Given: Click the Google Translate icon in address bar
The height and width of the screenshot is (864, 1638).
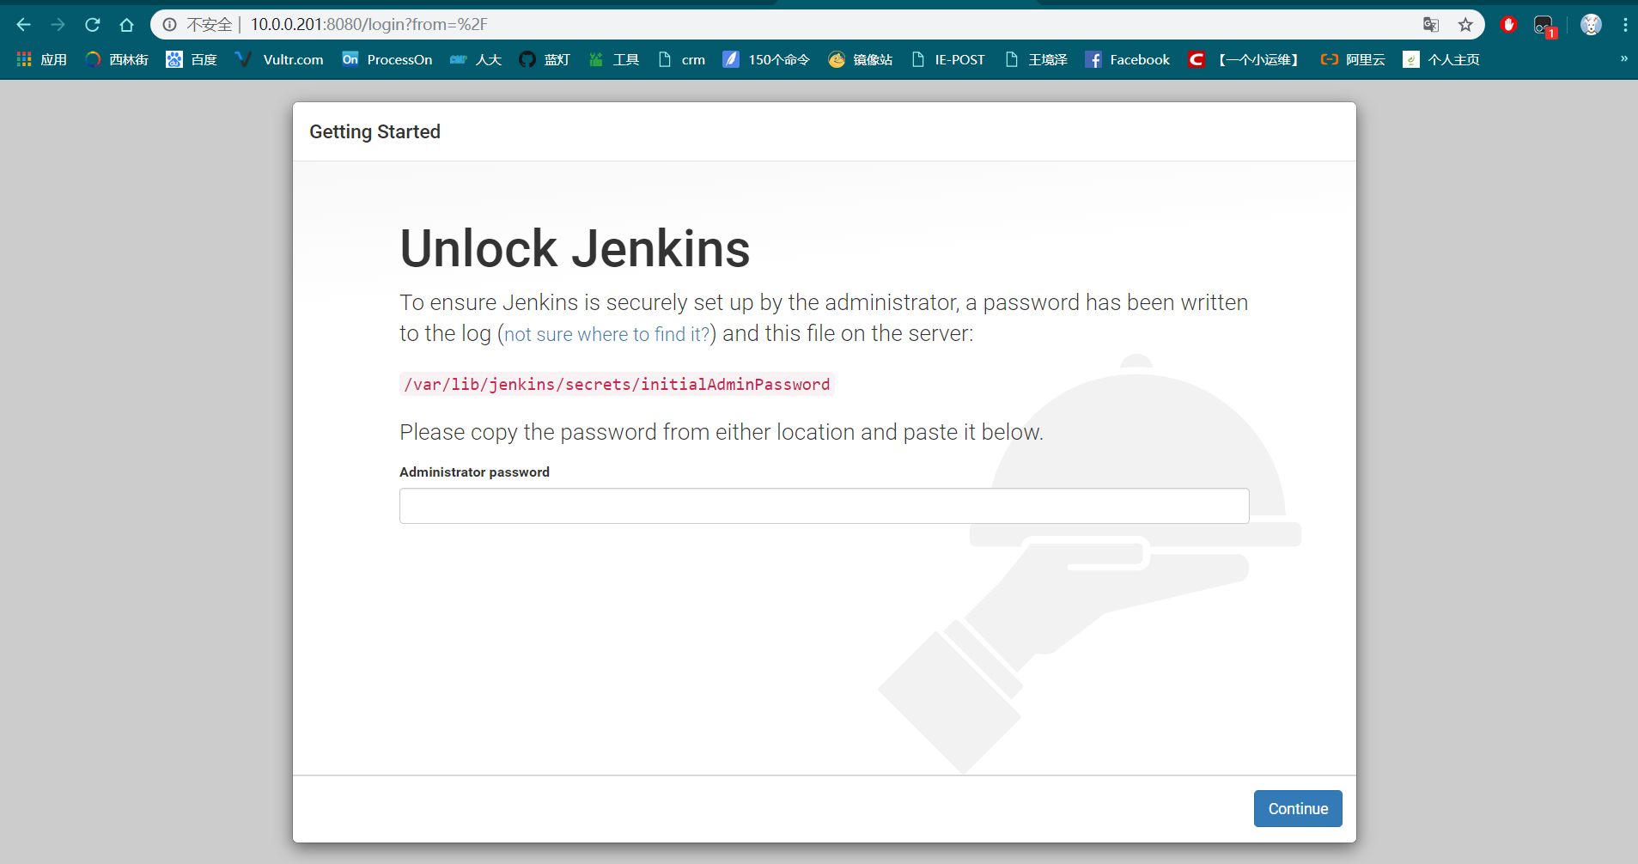Looking at the screenshot, I should pos(1430,25).
